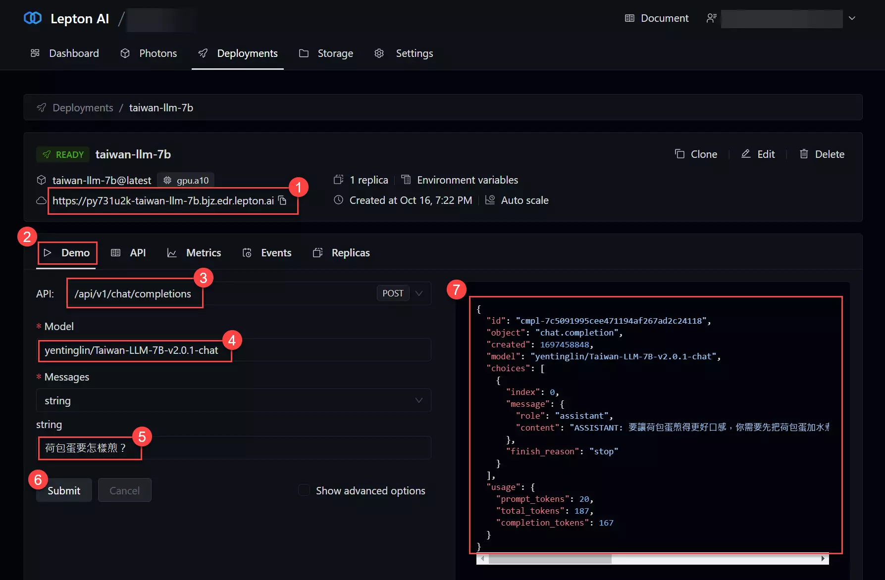This screenshot has width=885, height=580.
Task: Click the cloud icon beside the URL
Action: (42, 200)
